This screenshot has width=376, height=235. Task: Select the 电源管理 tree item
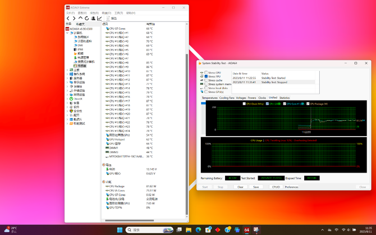point(83,58)
